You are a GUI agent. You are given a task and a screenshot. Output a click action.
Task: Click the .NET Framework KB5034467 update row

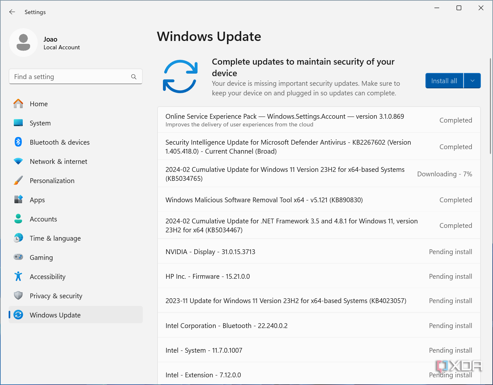[319, 225]
